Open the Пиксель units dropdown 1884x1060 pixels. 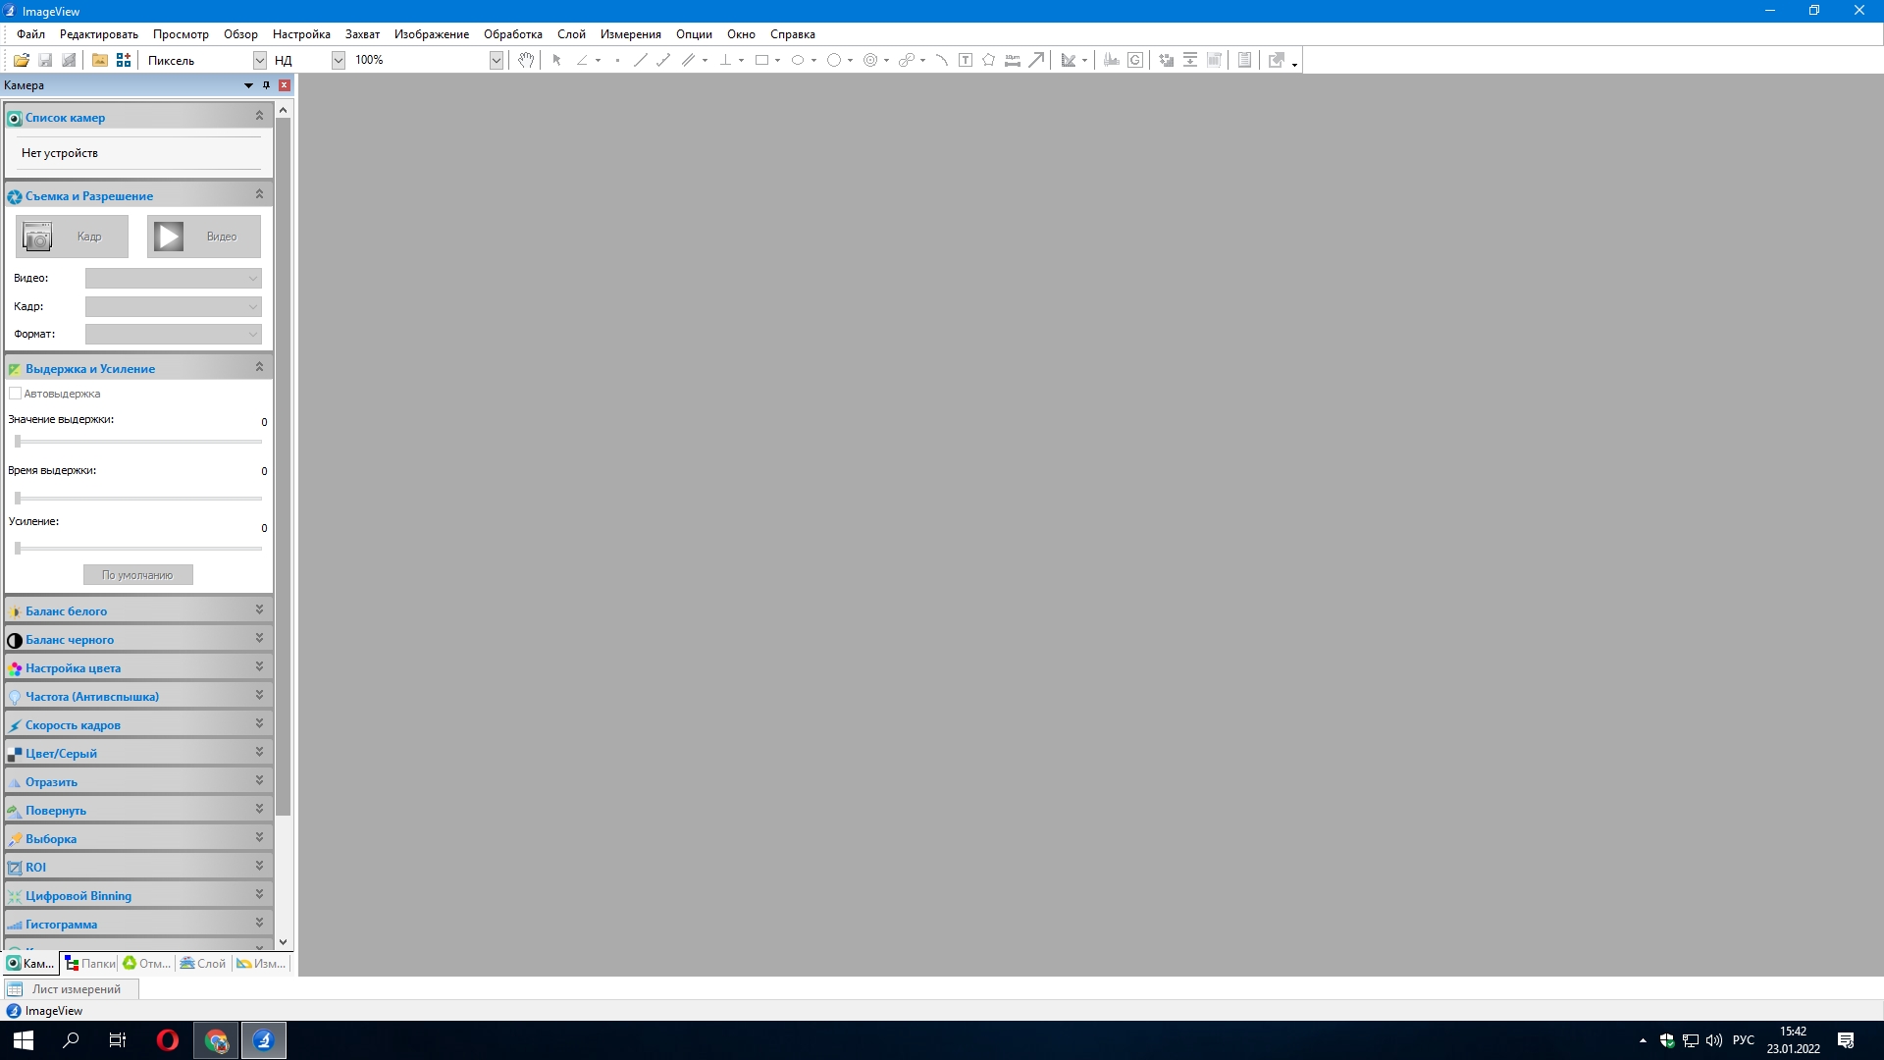pyautogui.click(x=259, y=60)
